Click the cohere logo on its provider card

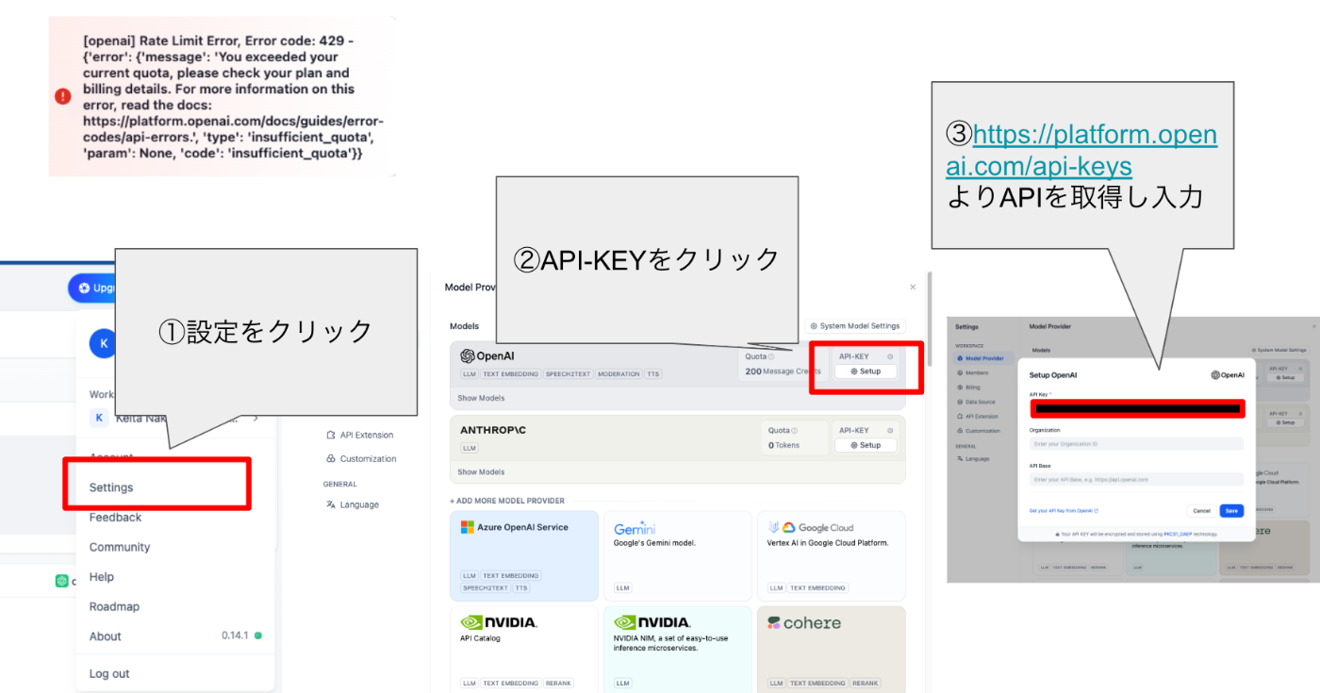804,623
